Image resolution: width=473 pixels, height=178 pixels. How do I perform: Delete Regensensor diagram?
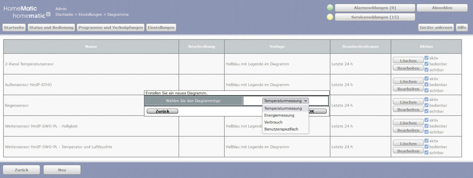(408, 102)
